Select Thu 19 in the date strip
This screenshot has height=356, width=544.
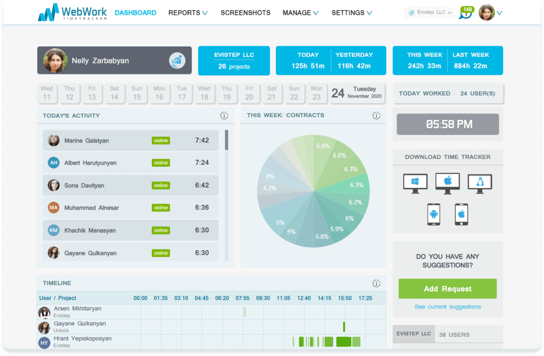pyautogui.click(x=227, y=93)
